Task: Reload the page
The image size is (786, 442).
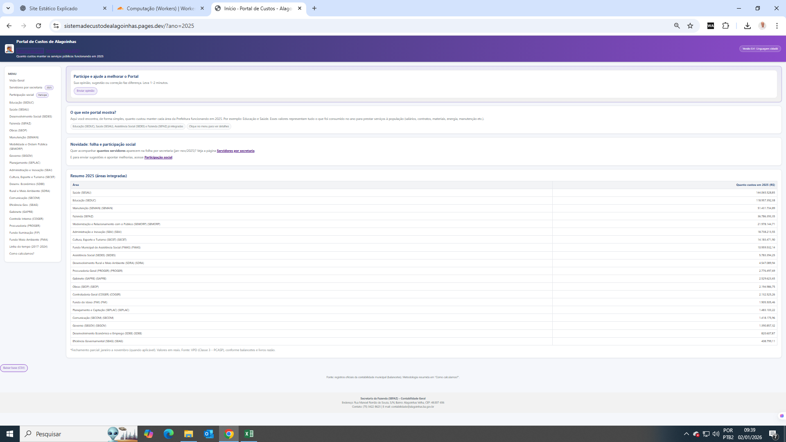Action: click(38, 26)
